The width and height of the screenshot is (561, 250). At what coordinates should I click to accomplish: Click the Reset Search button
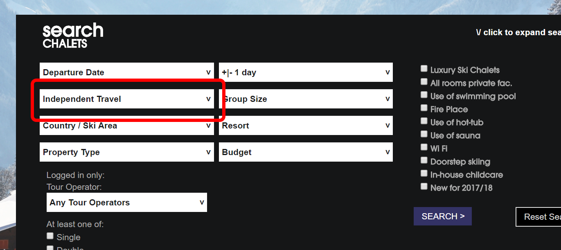tap(538, 217)
